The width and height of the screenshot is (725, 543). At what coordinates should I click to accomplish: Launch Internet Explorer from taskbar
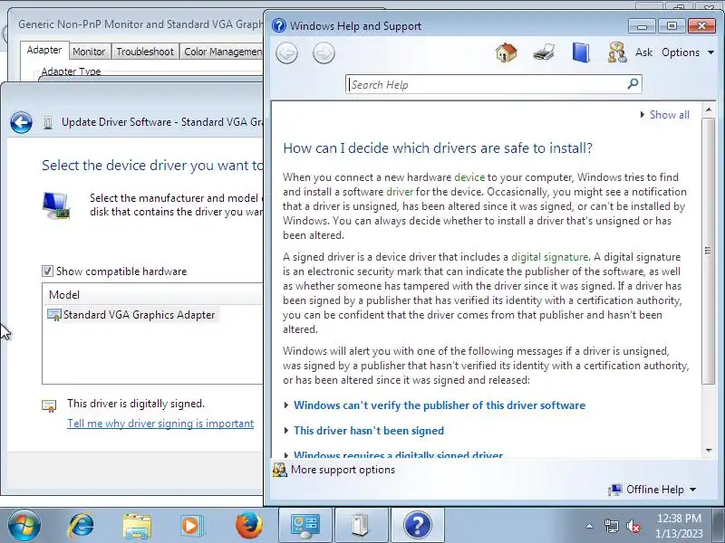coord(81,526)
